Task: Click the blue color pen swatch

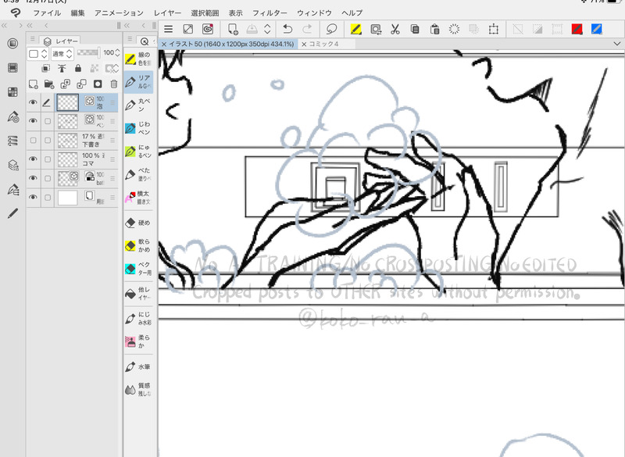Action: tap(596, 29)
